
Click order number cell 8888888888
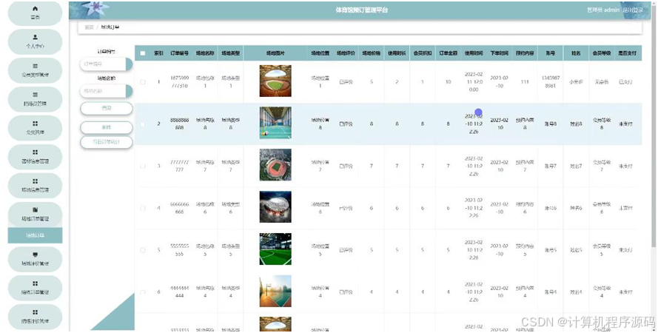pos(180,124)
